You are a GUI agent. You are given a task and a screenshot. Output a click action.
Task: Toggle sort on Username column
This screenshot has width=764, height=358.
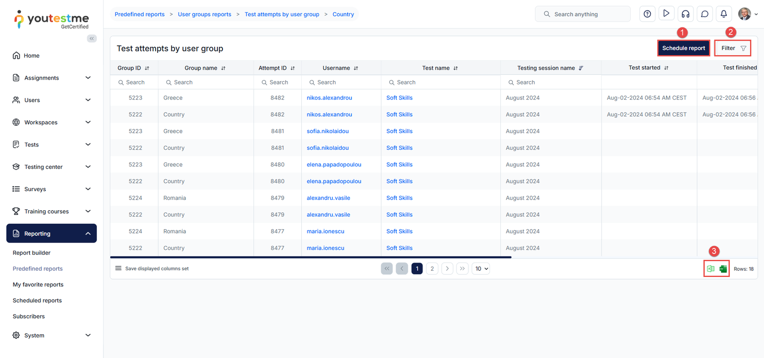[356, 68]
